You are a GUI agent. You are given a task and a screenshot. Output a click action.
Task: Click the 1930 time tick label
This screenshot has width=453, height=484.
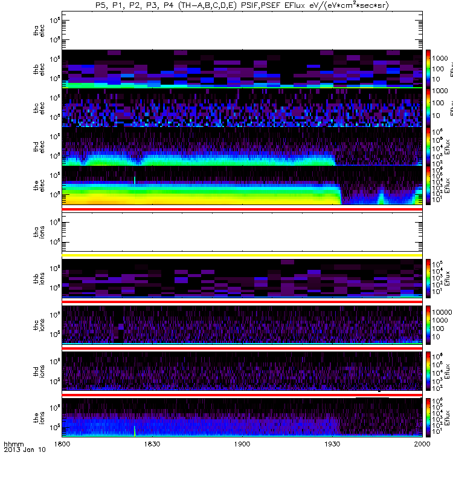pos(332,444)
